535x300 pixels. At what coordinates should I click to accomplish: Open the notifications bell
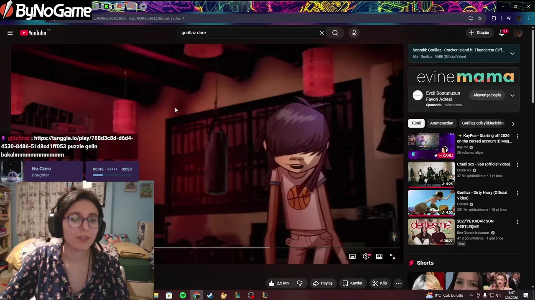pos(502,32)
